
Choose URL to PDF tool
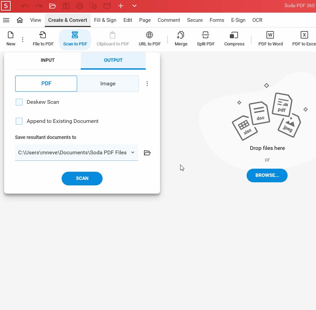coord(149,39)
